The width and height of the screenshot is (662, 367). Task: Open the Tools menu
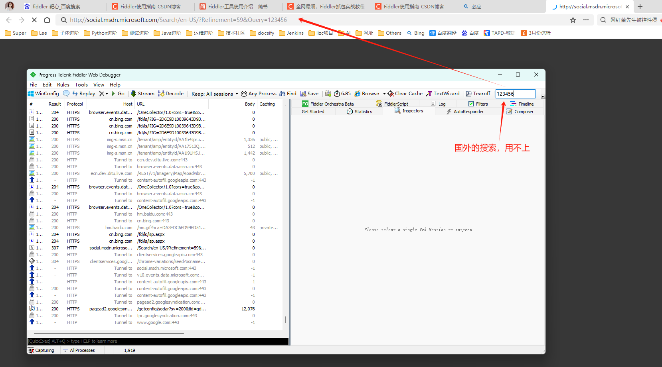[x=81, y=85]
